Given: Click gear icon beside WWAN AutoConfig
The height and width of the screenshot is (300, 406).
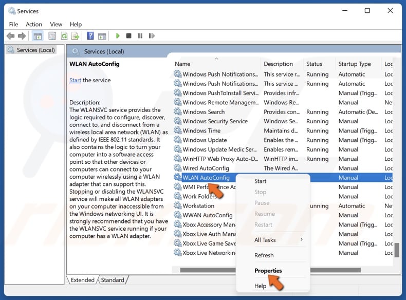Looking at the screenshot, I should 177,215.
